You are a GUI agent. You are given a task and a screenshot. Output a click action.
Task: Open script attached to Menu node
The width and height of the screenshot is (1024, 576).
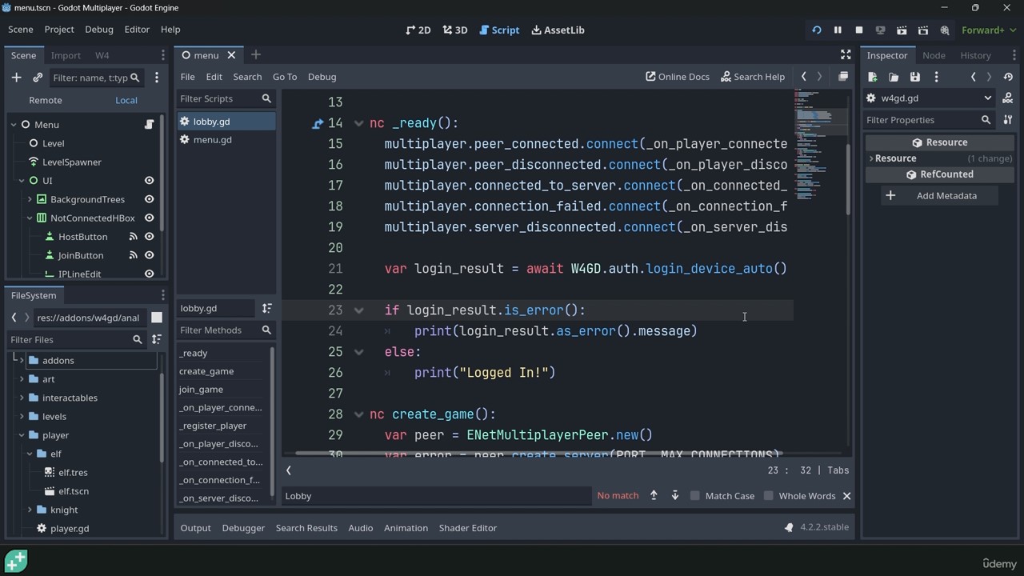point(149,125)
